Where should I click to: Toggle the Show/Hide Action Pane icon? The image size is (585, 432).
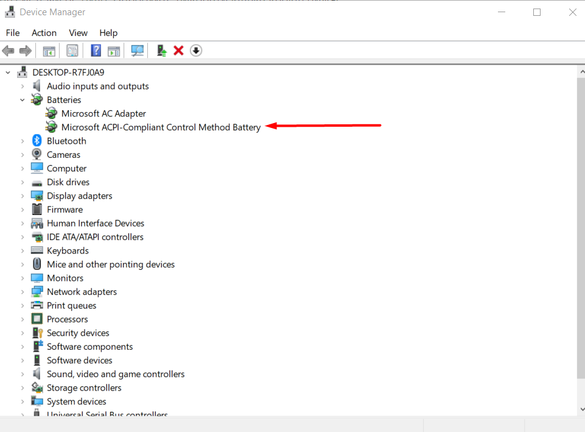114,51
